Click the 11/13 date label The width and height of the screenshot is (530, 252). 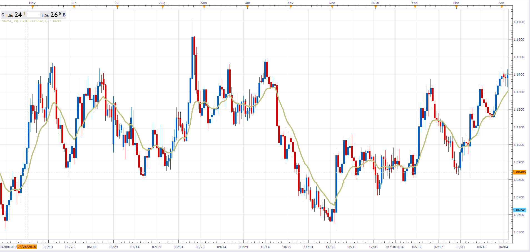click(308, 247)
